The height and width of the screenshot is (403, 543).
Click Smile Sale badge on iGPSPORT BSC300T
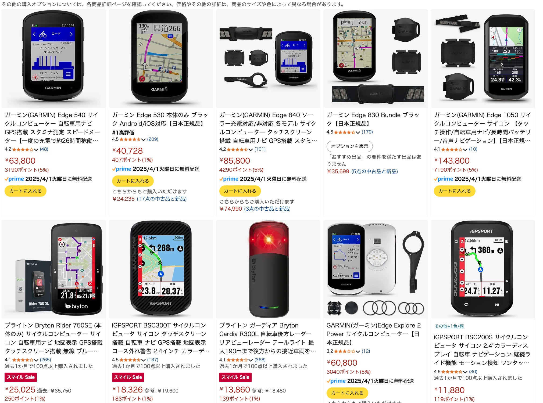coord(128,377)
